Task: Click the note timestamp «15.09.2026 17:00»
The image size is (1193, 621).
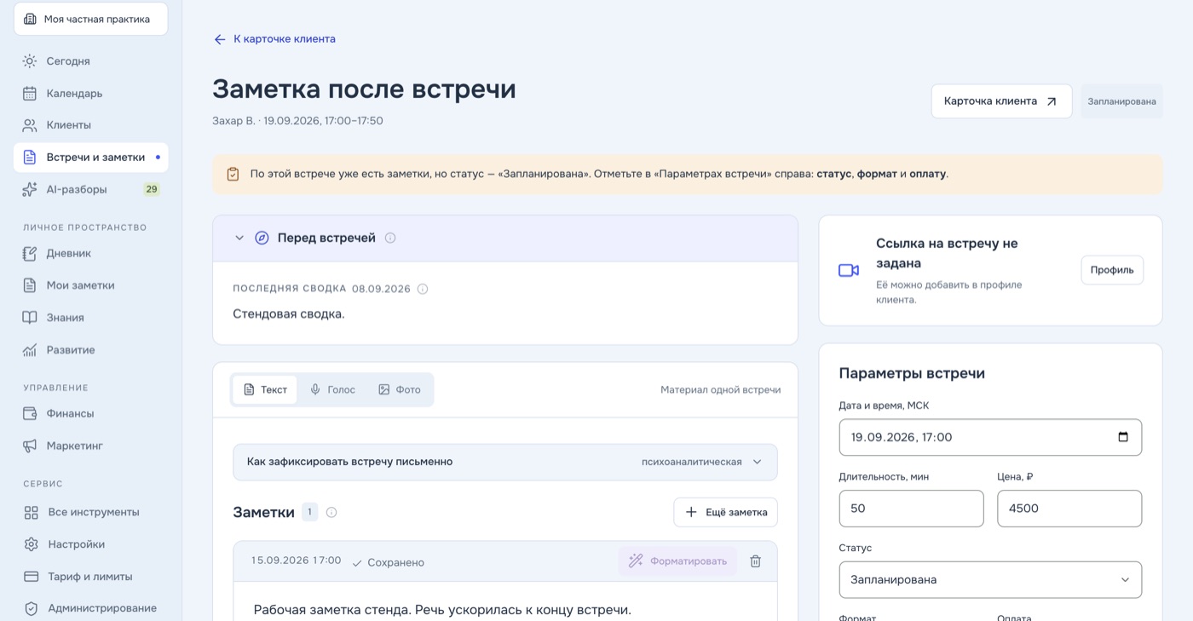Action: coord(296,561)
